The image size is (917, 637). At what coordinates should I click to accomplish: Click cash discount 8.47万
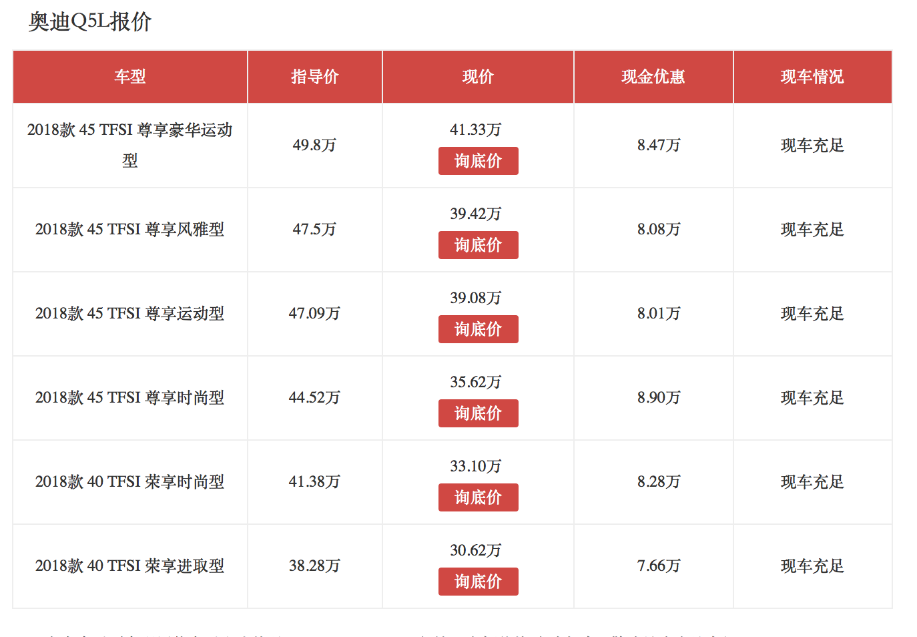(x=659, y=145)
